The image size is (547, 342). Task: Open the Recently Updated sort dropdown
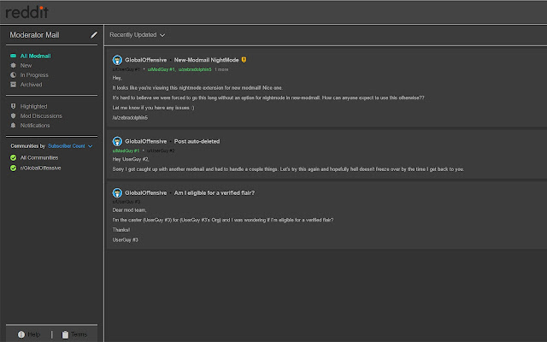pos(137,35)
